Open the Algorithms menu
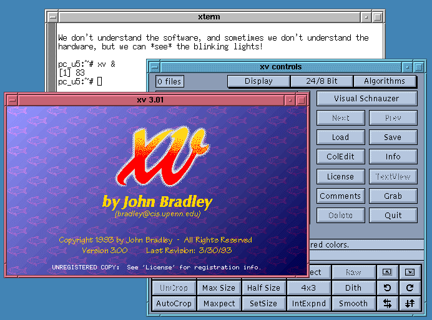Screen dimensions: 432x320 385,81
